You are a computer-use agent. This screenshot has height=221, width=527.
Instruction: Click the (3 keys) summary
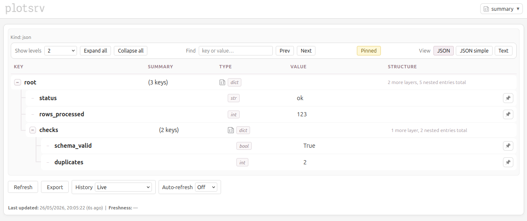pyautogui.click(x=158, y=82)
